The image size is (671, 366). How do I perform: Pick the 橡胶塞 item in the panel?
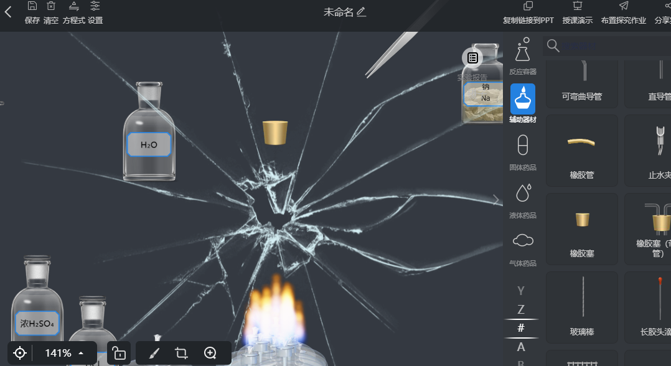point(582,228)
